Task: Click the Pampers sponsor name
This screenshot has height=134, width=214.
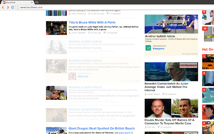Action: point(158,49)
